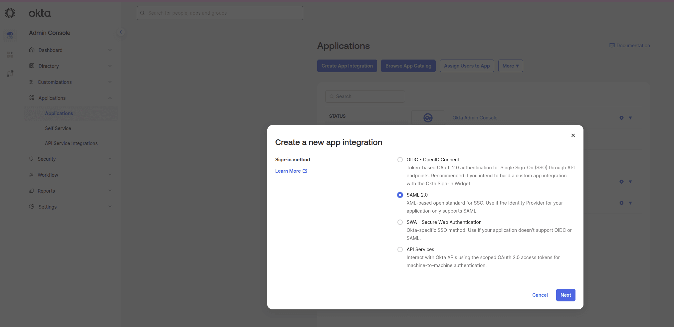Expand the Settings menu chevron

pos(110,207)
